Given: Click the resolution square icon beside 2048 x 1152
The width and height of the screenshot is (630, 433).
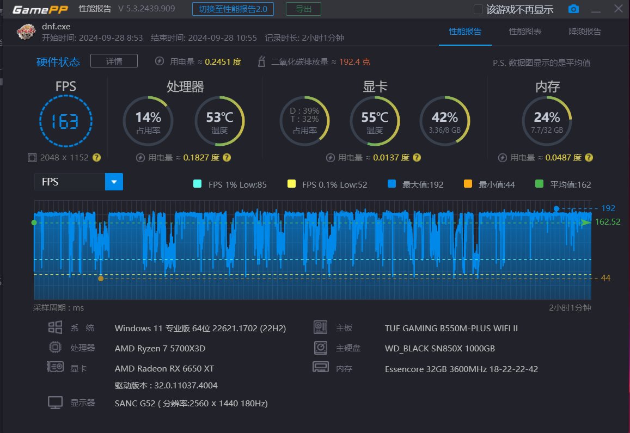Looking at the screenshot, I should pos(32,158).
